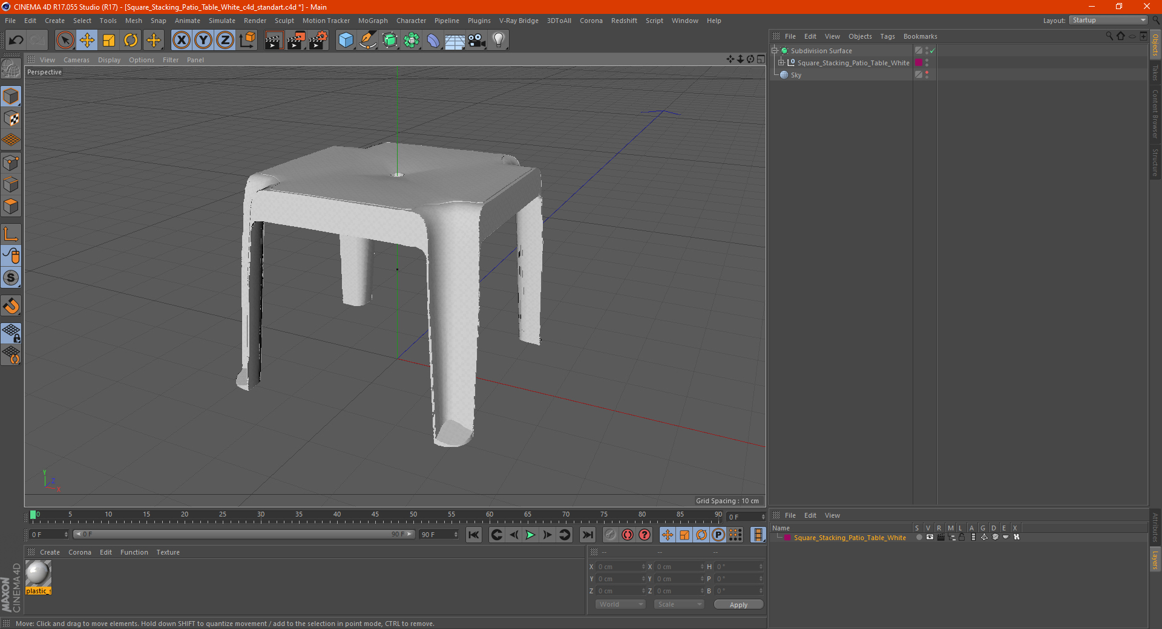1162x629 pixels.
Task: Switch to Edges mode
Action: click(11, 184)
